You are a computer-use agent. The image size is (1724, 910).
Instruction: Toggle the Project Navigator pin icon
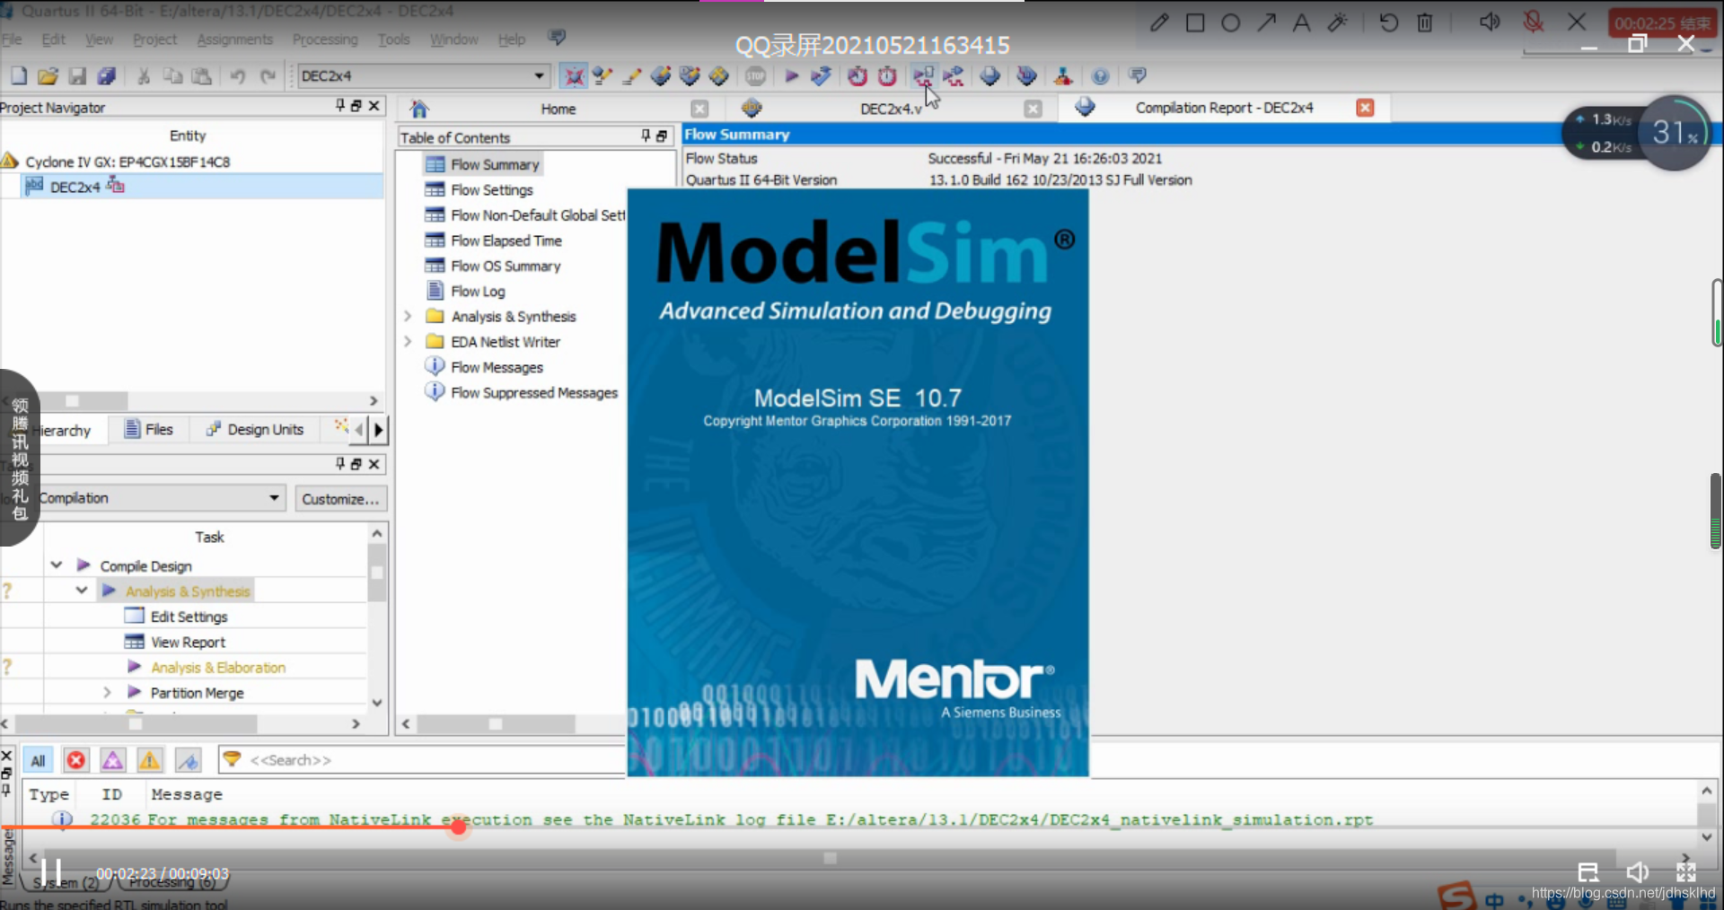point(340,106)
